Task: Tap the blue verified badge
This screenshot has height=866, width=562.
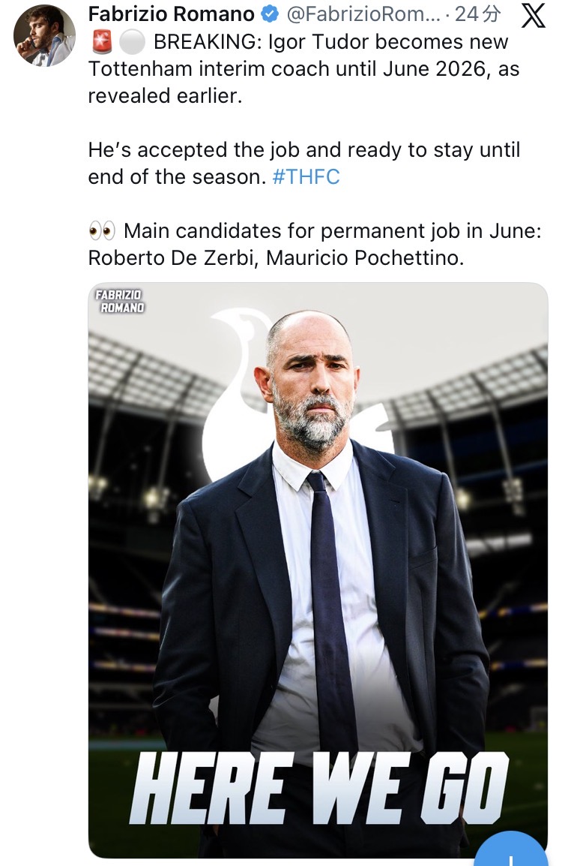Action: click(270, 14)
